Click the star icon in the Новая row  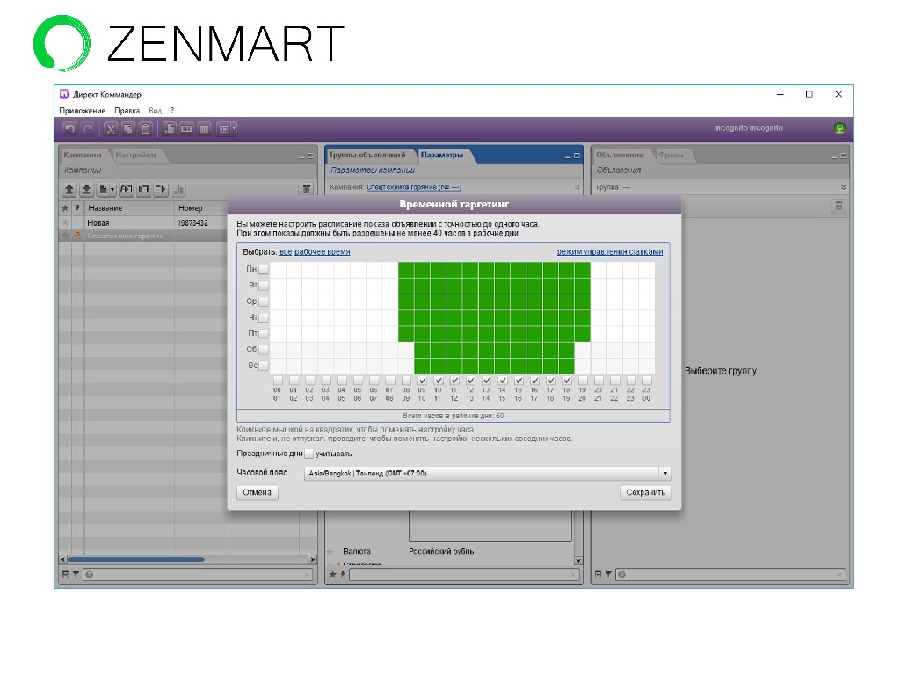point(65,222)
